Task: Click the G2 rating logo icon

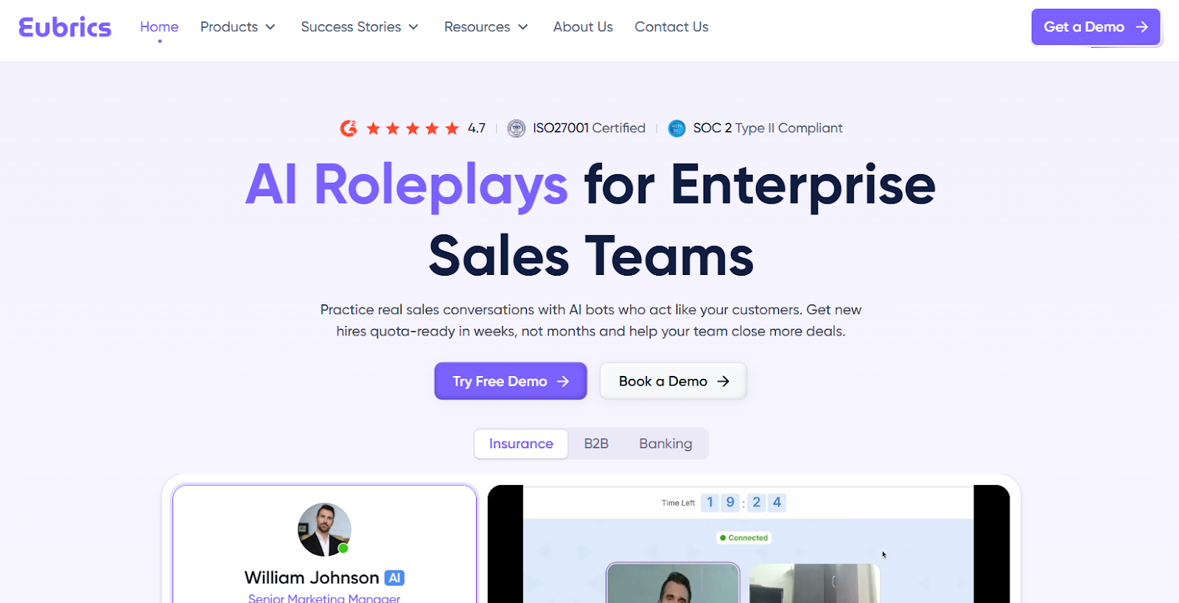Action: (349, 128)
